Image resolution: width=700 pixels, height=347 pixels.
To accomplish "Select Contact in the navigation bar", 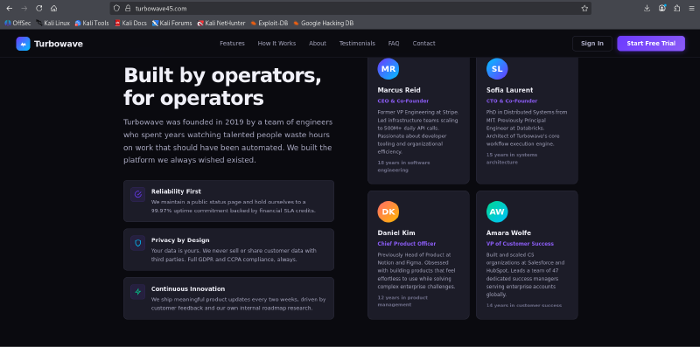I will (423, 43).
